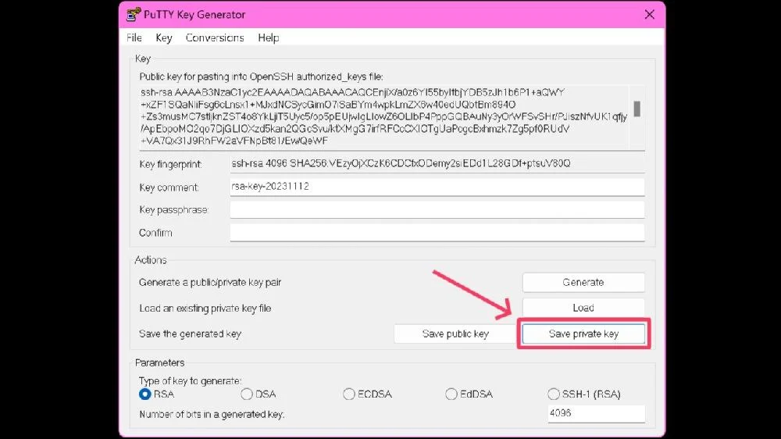Click 'Type of key to generate:' label

191,380
